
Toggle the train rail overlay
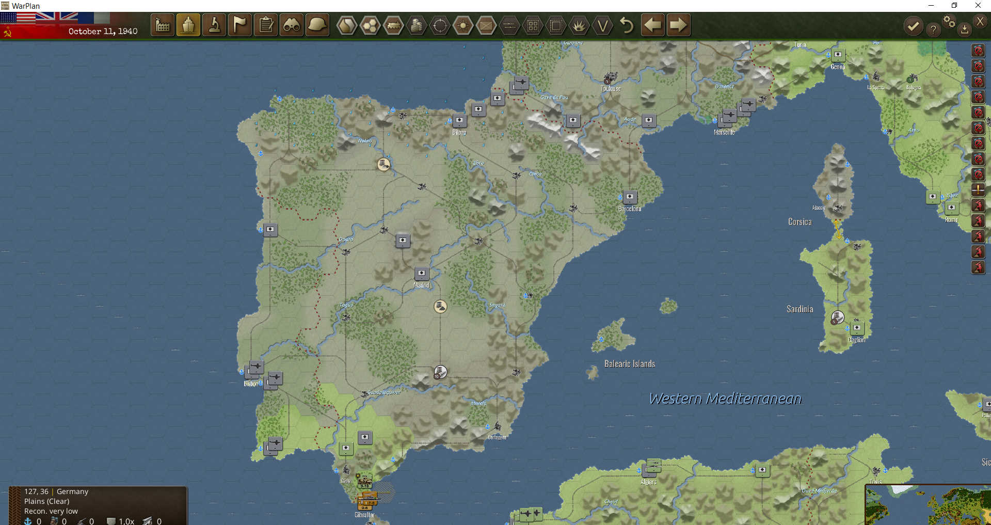(x=393, y=25)
